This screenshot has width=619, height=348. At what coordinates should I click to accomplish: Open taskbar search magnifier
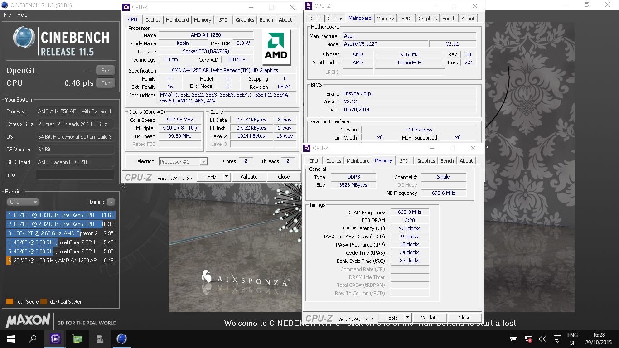[x=33, y=338]
